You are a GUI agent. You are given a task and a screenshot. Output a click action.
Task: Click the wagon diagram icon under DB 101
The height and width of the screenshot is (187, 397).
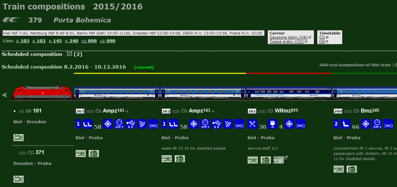click(x=19, y=138)
